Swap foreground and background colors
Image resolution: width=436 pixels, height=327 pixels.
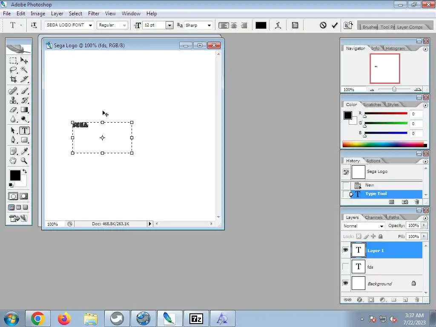[x=25, y=171]
